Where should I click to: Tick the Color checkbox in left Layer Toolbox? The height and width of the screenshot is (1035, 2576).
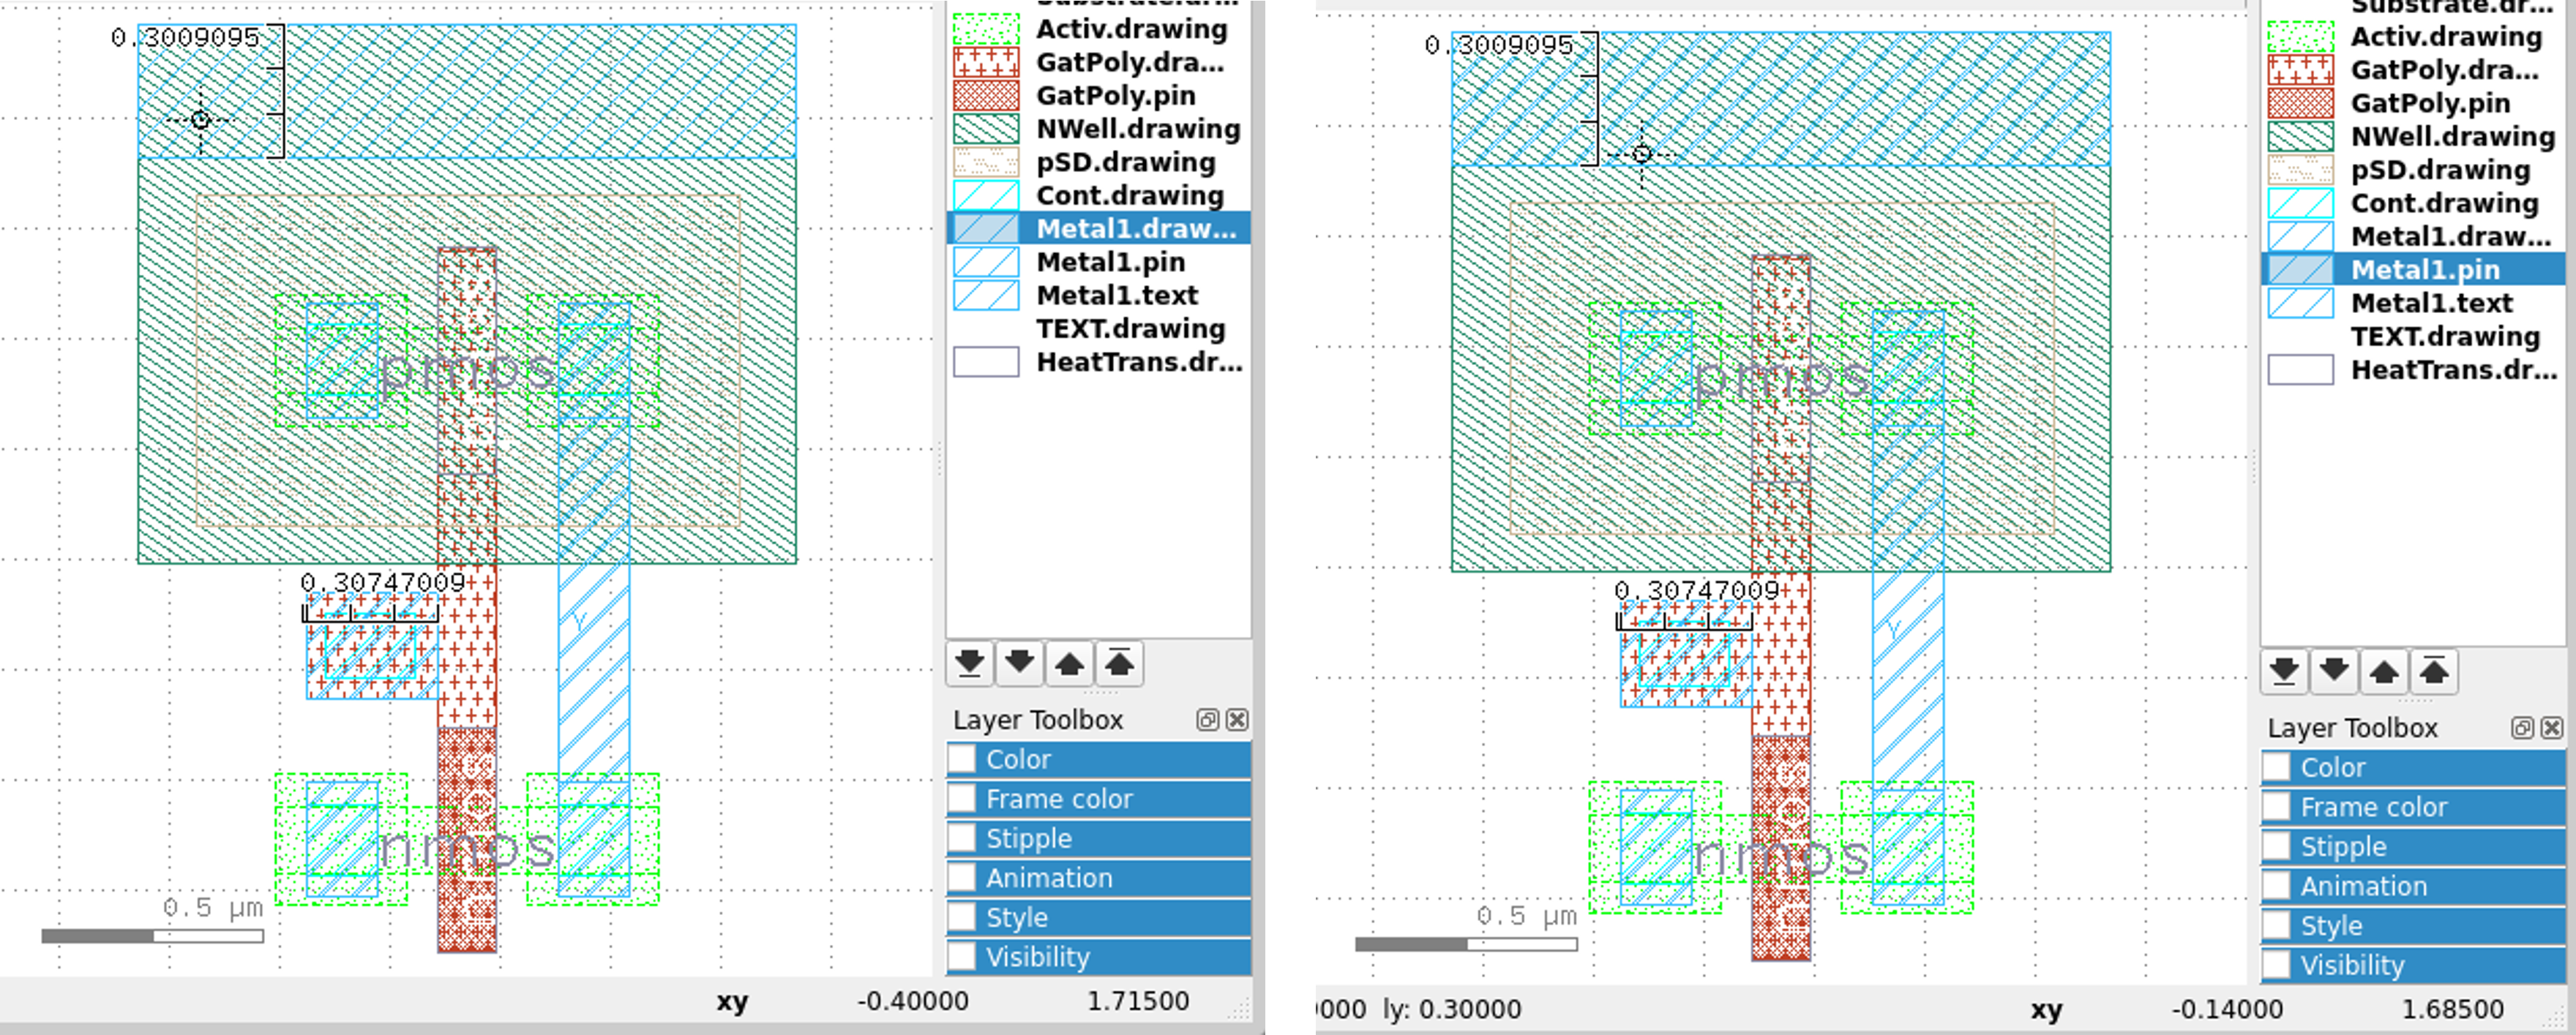(962, 759)
